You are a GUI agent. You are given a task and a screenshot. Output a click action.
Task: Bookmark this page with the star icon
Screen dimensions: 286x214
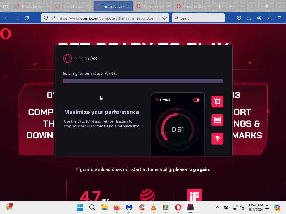tap(164, 18)
